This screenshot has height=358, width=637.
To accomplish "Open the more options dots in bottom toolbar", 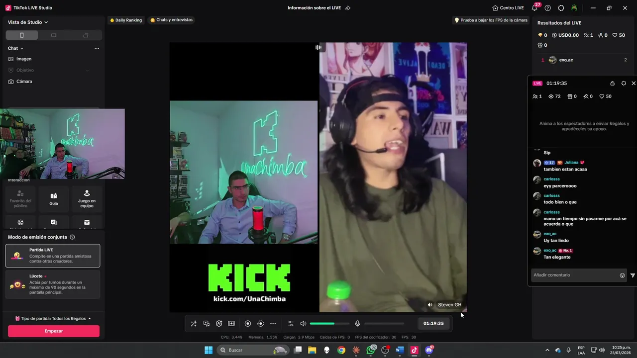I will [273, 323].
